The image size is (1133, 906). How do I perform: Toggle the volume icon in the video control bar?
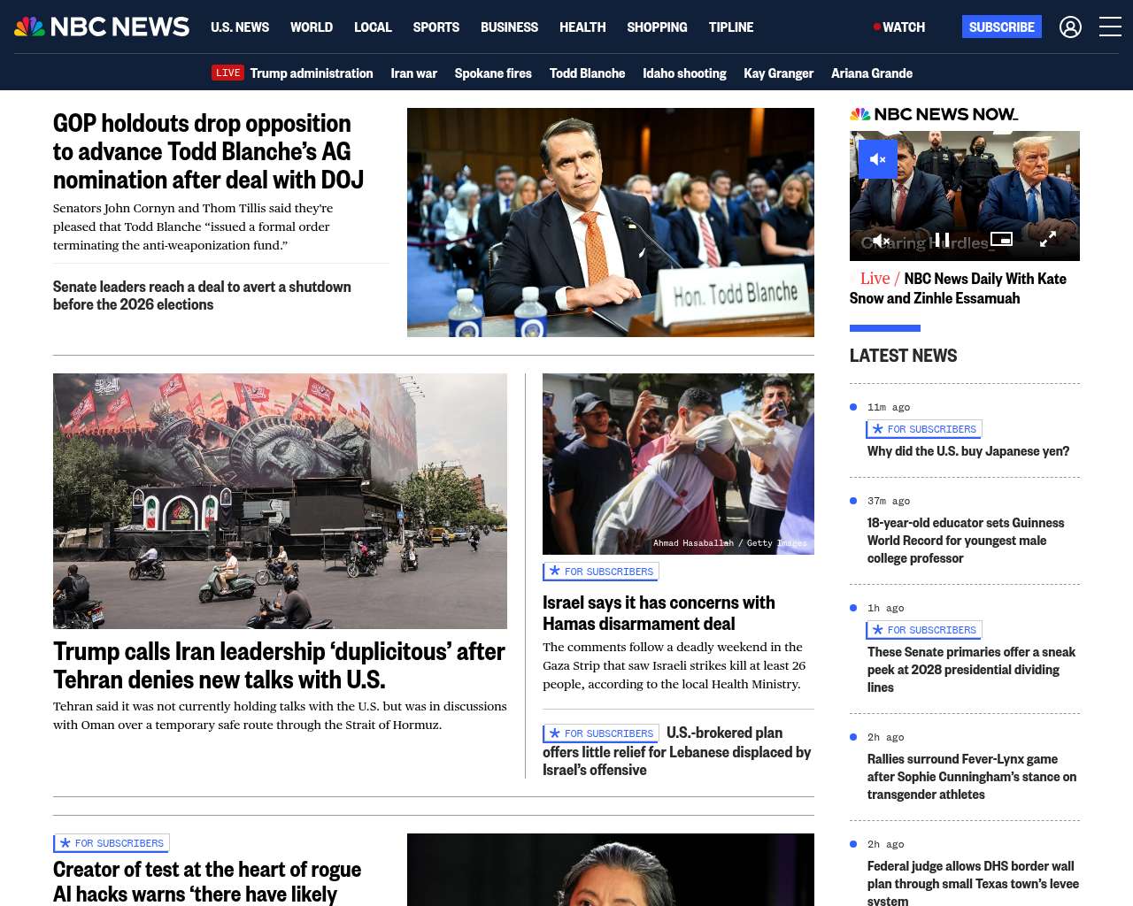pos(881,240)
